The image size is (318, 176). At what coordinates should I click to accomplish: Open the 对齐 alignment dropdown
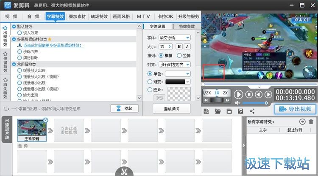pyautogui.click(x=174, y=65)
